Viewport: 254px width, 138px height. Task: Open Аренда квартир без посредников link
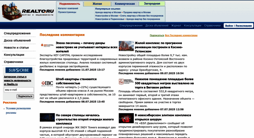[143, 19]
